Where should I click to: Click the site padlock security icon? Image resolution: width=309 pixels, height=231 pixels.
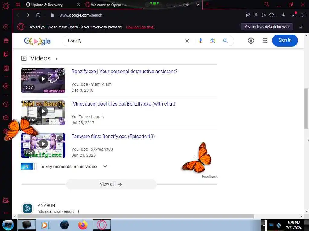coord(52,15)
